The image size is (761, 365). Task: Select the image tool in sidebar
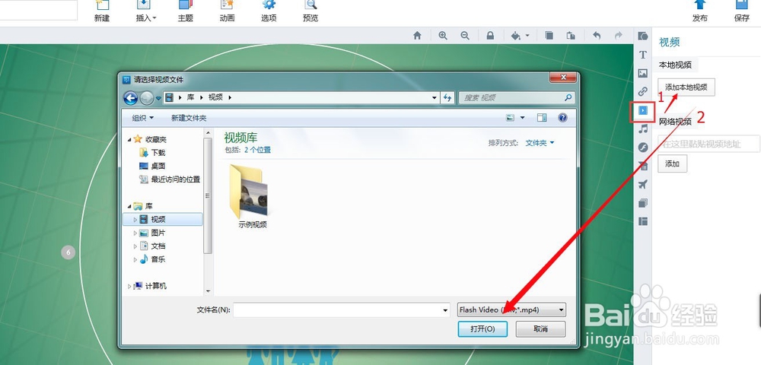click(x=642, y=73)
